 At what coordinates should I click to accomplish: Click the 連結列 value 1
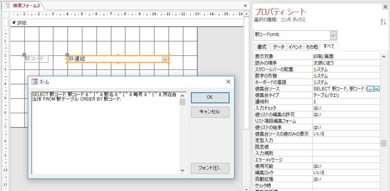(x=347, y=102)
